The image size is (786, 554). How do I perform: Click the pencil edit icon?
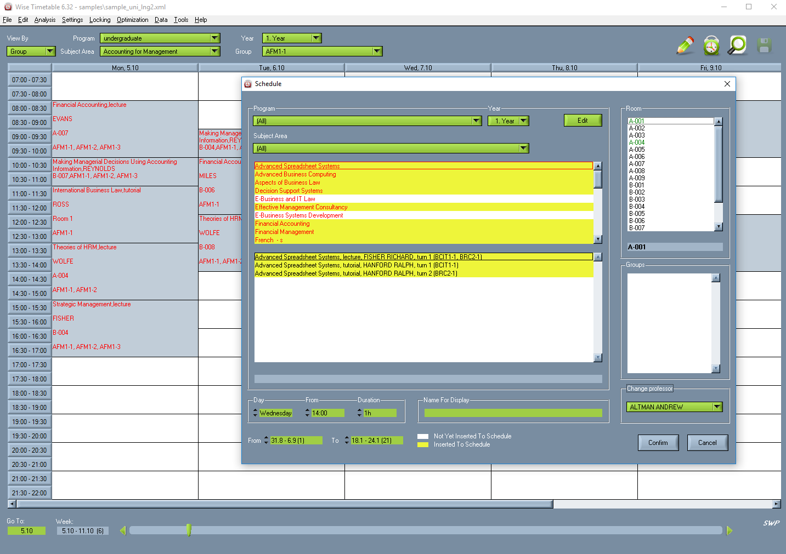click(685, 46)
